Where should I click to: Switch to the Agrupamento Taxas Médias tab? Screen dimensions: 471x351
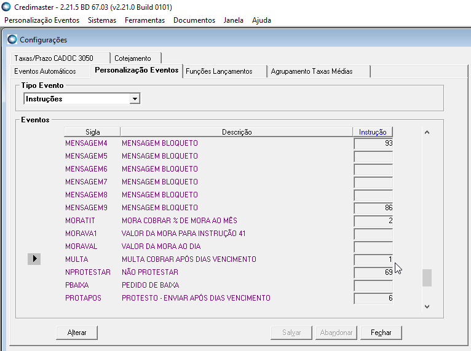coord(319,71)
